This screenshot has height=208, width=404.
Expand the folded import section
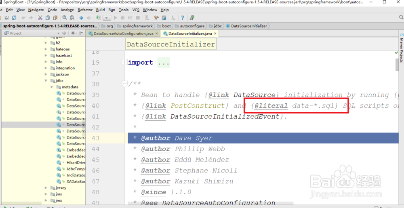point(124,62)
